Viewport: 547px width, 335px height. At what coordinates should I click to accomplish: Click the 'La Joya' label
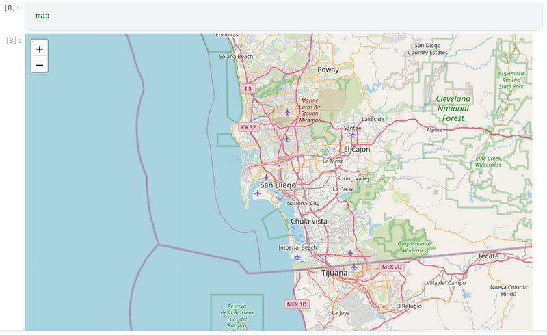coord(341,313)
